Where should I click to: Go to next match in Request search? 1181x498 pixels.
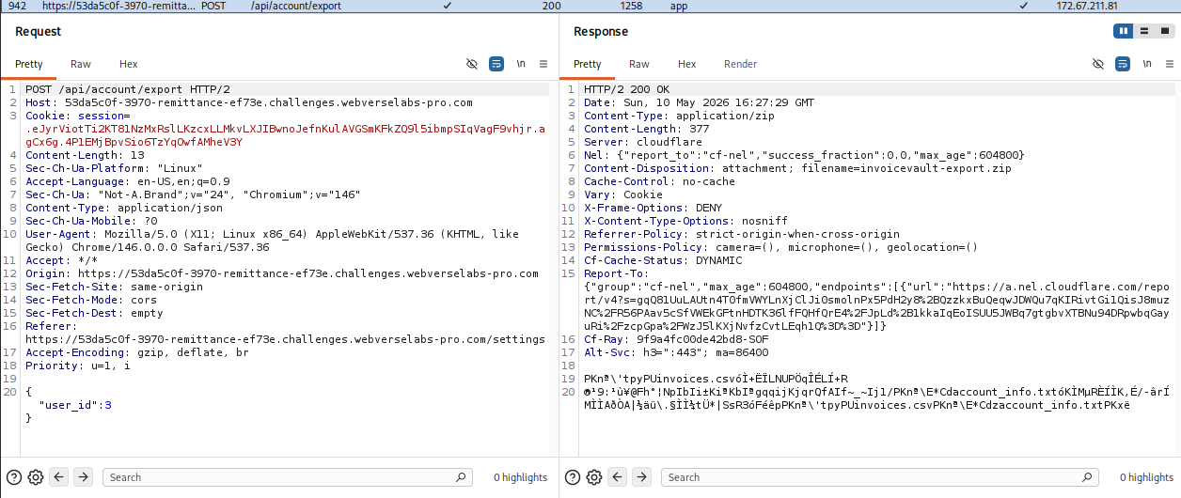click(x=83, y=477)
